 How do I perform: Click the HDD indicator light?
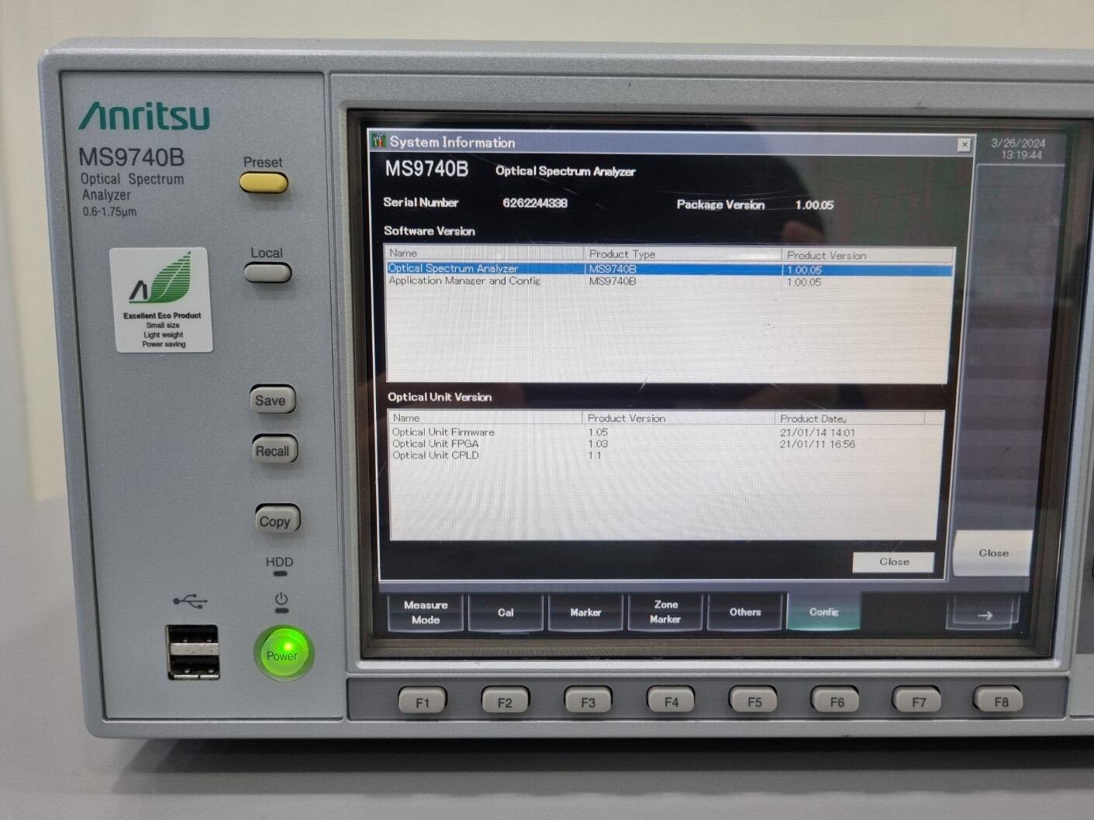tap(280, 574)
